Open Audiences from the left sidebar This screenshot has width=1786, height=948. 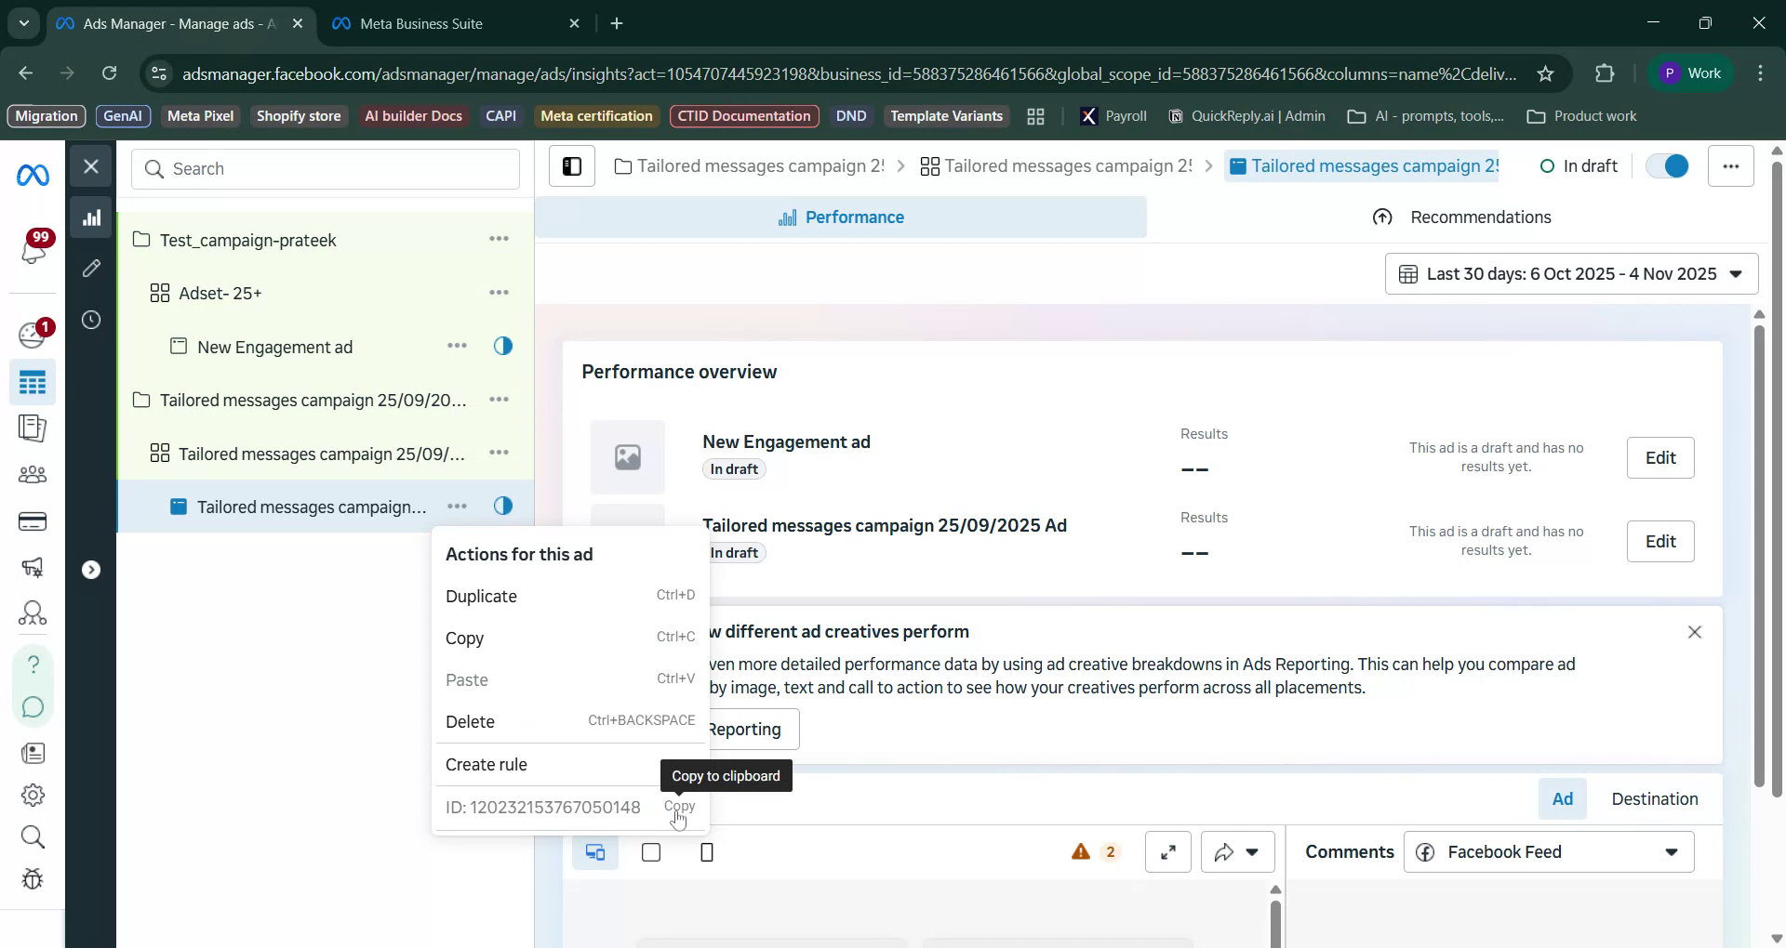(x=33, y=474)
